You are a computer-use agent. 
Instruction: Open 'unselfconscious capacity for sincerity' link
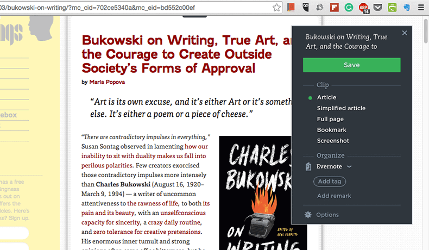click(x=143, y=218)
